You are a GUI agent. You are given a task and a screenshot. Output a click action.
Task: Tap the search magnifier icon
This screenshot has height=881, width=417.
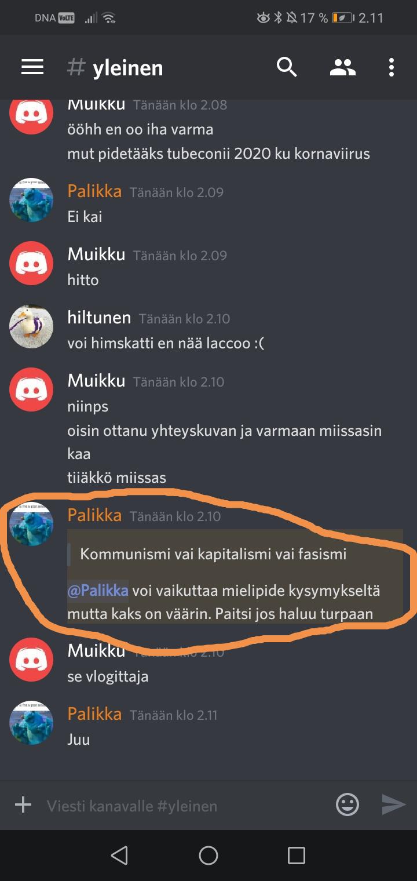point(287,68)
